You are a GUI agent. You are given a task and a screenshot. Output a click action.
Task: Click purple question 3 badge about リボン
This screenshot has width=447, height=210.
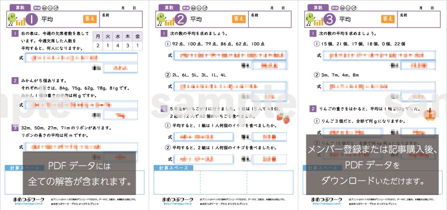point(15,128)
